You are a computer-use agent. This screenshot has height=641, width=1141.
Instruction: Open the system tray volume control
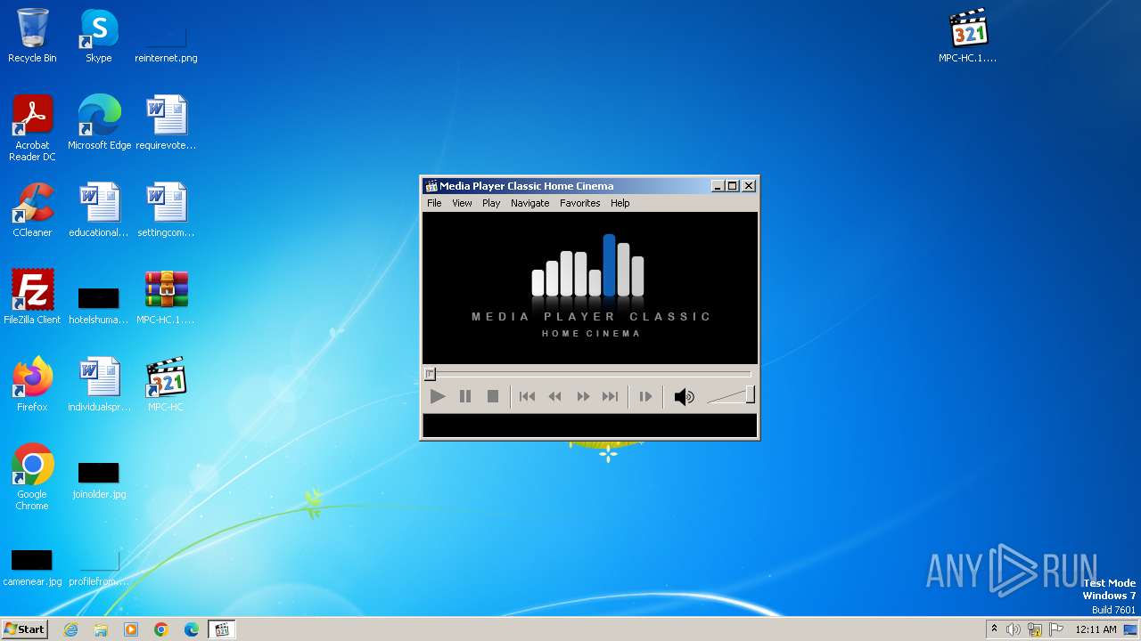[1014, 629]
